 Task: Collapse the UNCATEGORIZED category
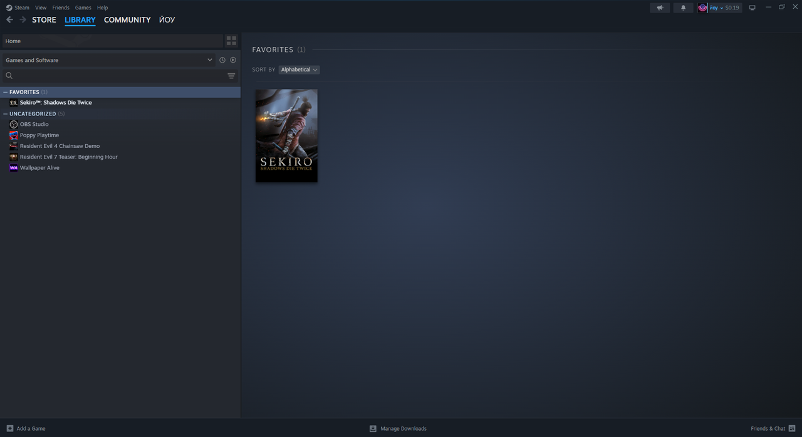tap(6, 113)
